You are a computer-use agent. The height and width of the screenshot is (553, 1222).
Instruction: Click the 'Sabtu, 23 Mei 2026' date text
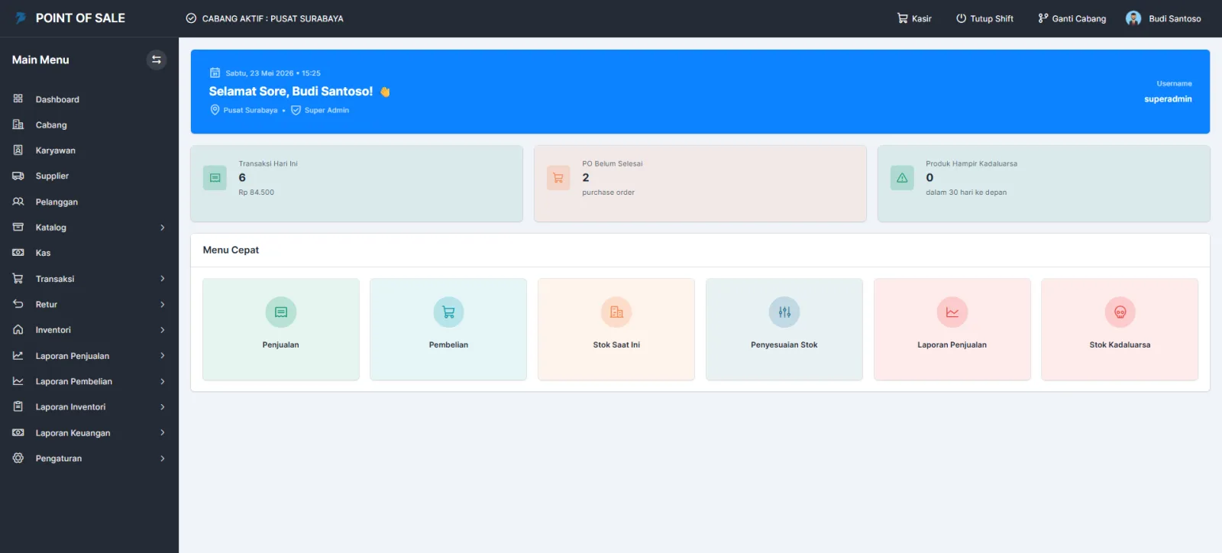coord(259,73)
